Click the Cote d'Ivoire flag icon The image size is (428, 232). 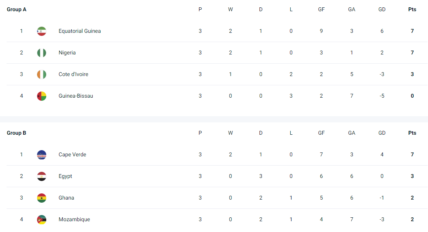tap(42, 75)
